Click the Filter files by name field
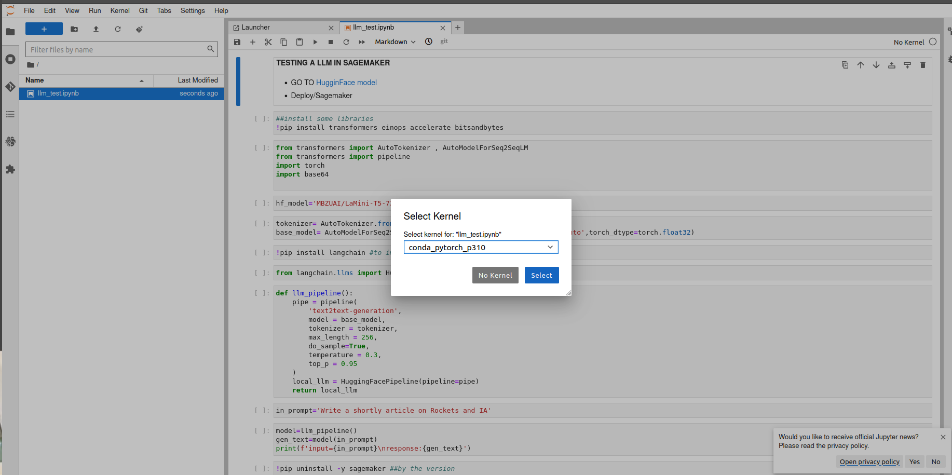 (x=117, y=50)
